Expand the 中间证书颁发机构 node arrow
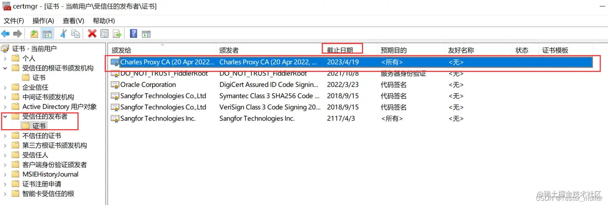The height and width of the screenshot is (205, 608). (x=5, y=97)
